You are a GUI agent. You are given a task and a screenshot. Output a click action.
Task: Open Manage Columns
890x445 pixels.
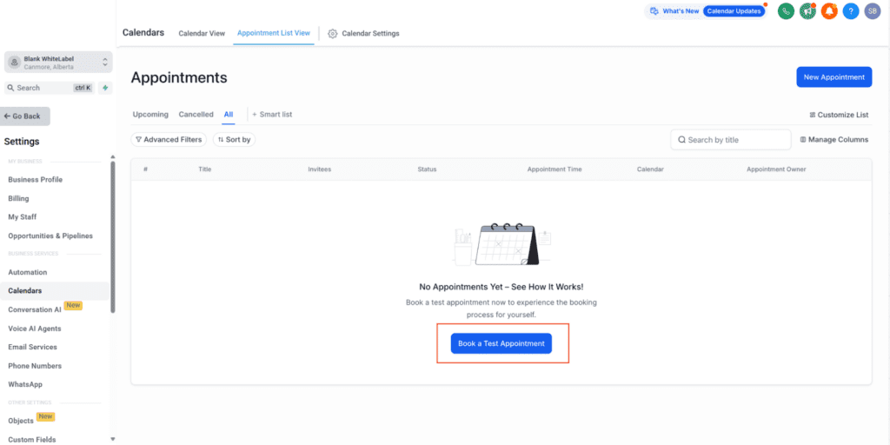[x=834, y=140]
